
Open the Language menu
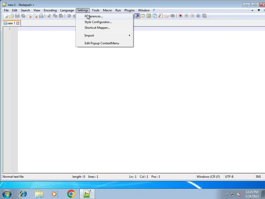67,10
